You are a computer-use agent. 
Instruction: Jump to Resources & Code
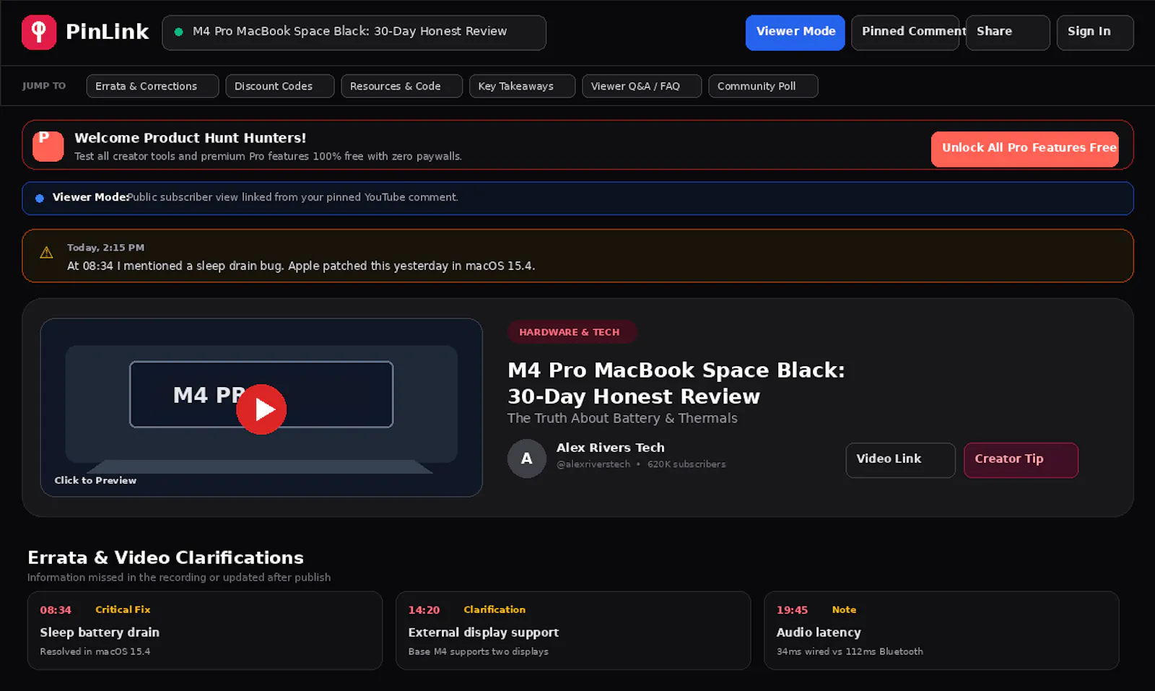pos(402,86)
